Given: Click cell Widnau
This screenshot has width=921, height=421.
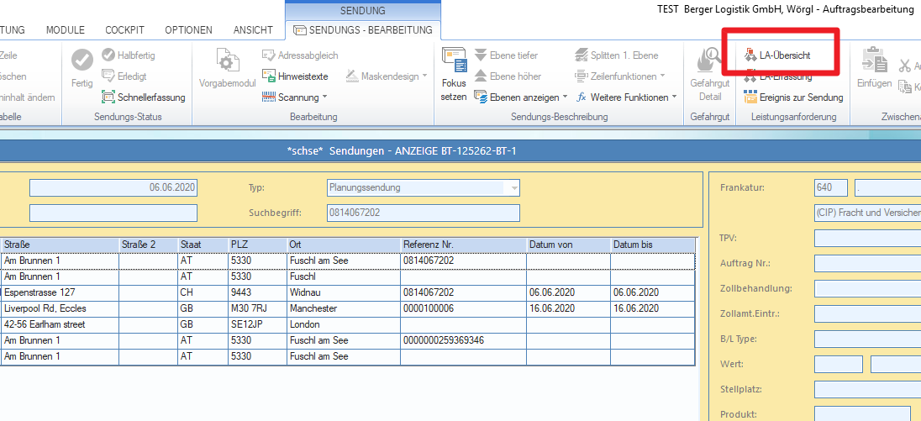Looking at the screenshot, I should 344,292.
